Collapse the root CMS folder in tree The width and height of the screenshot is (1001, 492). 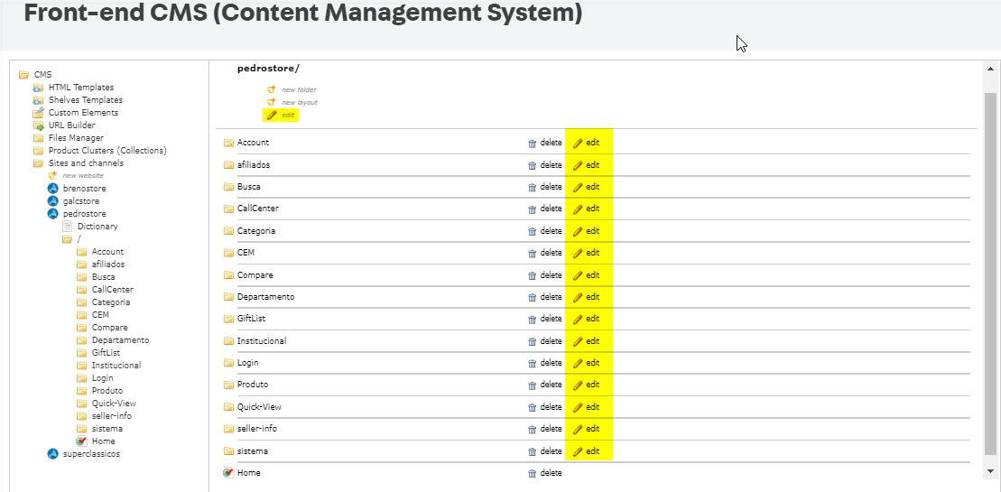coord(23,75)
